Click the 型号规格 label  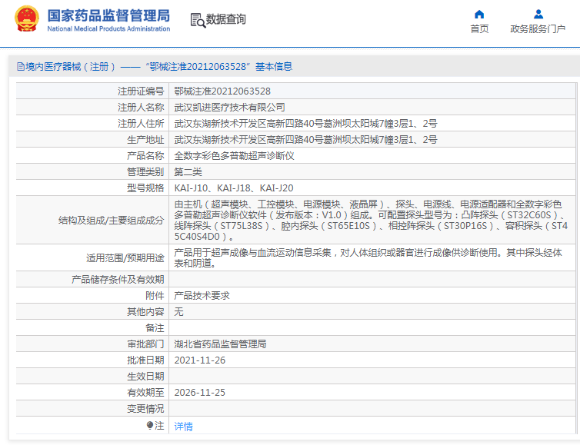[145, 188]
